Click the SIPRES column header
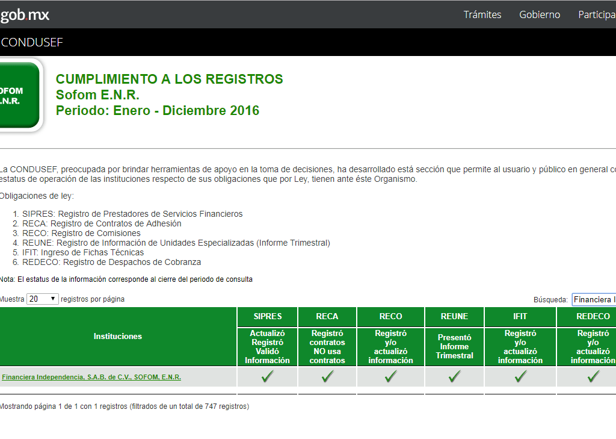This screenshot has width=616, height=439. [268, 316]
